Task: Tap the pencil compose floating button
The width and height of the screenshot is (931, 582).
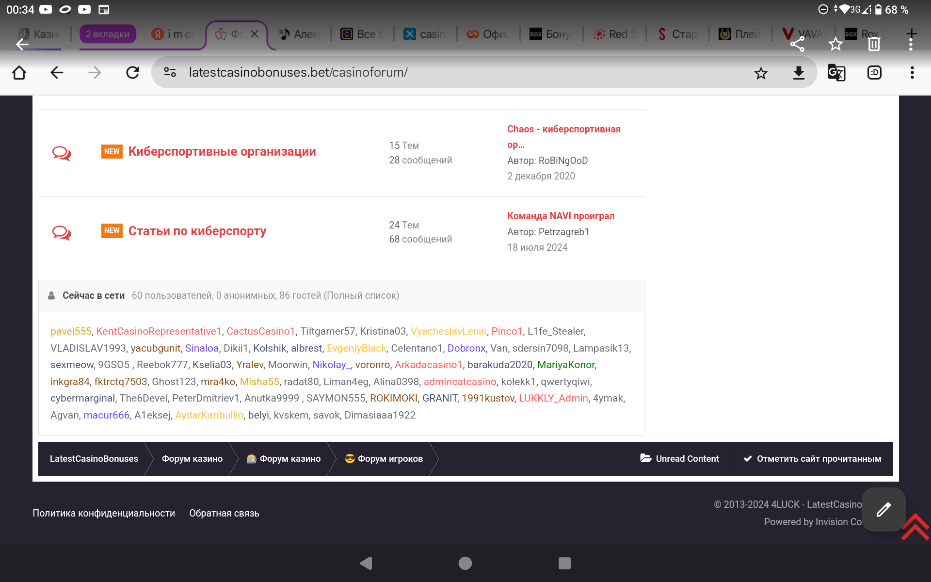Action: coord(883,509)
